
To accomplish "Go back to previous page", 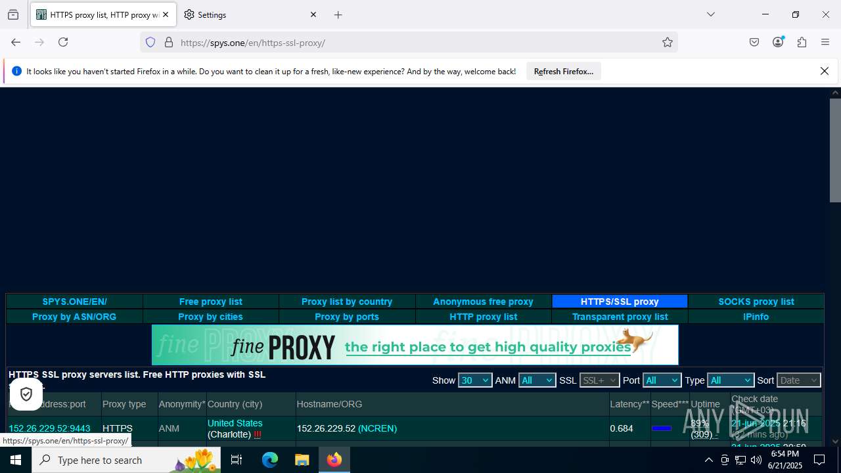I will (x=16, y=42).
